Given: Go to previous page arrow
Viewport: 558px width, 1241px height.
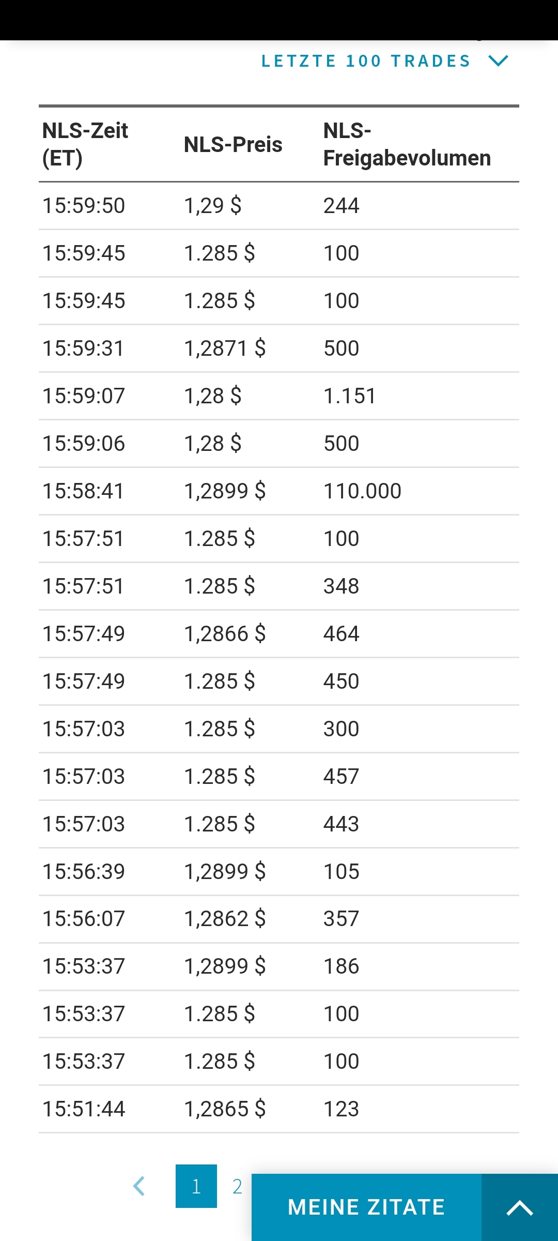Looking at the screenshot, I should (139, 1186).
